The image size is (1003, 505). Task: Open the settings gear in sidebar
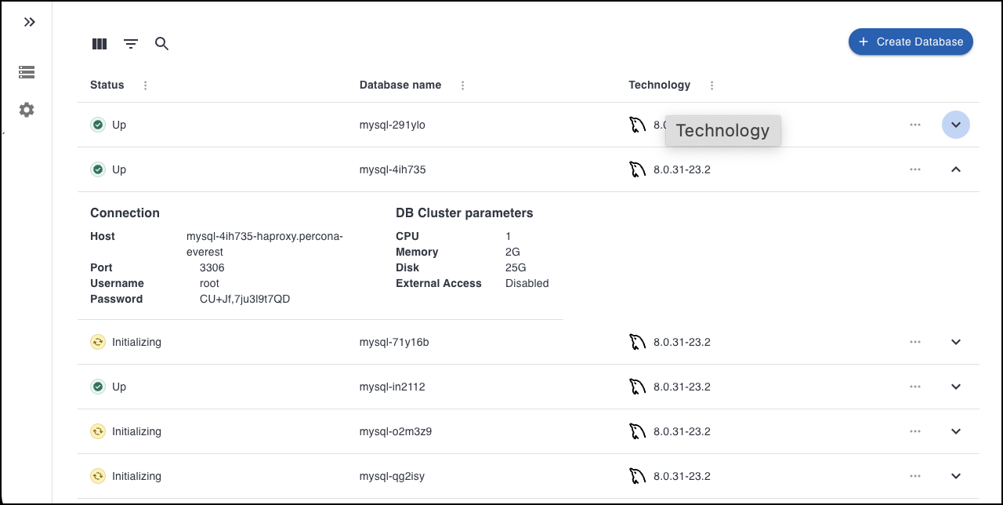[27, 110]
